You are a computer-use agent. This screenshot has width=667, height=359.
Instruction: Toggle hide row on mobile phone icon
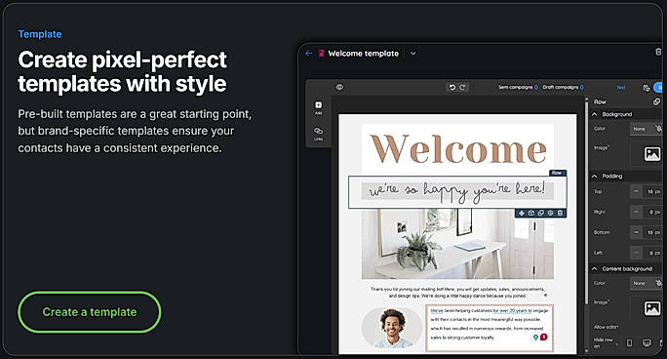pos(630,342)
